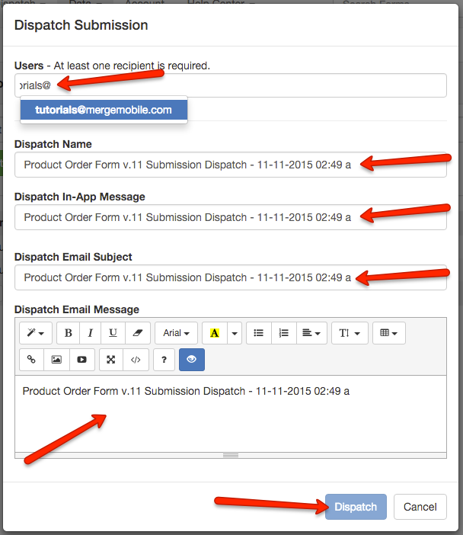Expand the paragraph alignment dropdown

[x=311, y=333]
